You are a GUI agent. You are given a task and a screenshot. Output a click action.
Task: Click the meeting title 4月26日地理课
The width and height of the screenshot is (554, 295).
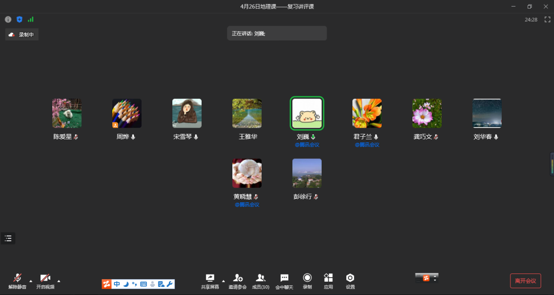tap(277, 7)
